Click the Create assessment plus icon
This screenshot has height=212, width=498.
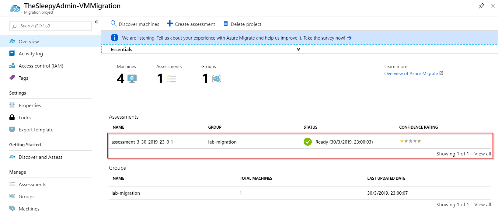[x=170, y=24]
